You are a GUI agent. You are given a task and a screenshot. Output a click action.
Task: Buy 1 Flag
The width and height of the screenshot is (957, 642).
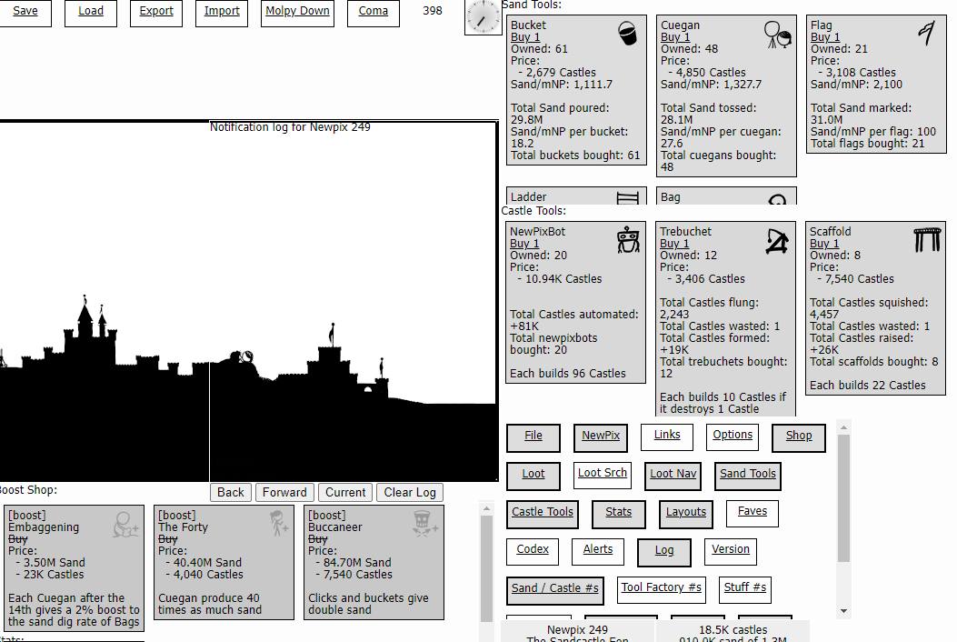824,37
